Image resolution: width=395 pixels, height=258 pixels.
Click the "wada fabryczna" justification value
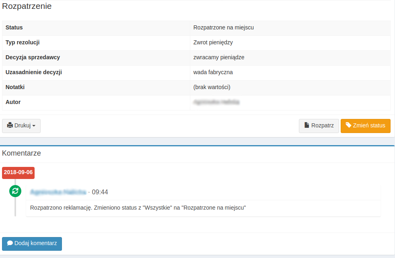213,73
